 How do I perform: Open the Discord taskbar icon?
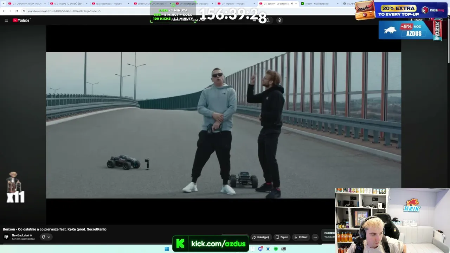point(261,249)
